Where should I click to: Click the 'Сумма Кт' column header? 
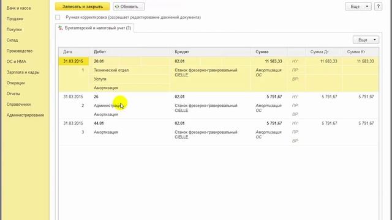[360, 52]
